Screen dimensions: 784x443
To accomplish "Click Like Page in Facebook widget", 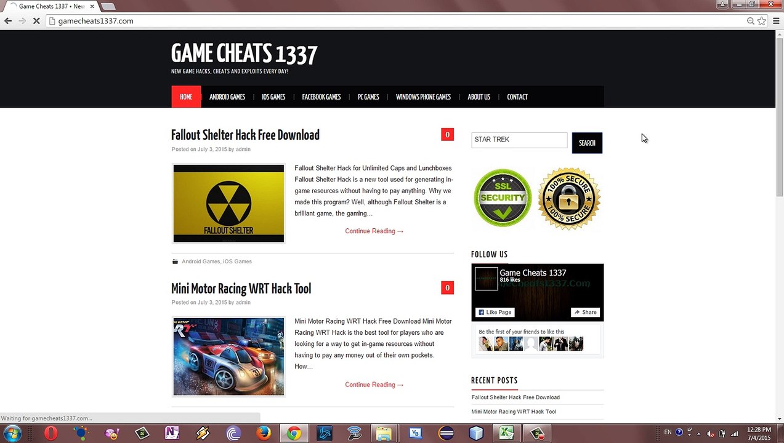I will click(495, 312).
